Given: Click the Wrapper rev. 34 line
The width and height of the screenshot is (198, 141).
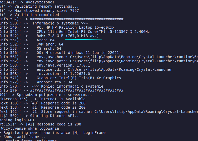Looking at the screenshot, I should [x=54, y=82].
